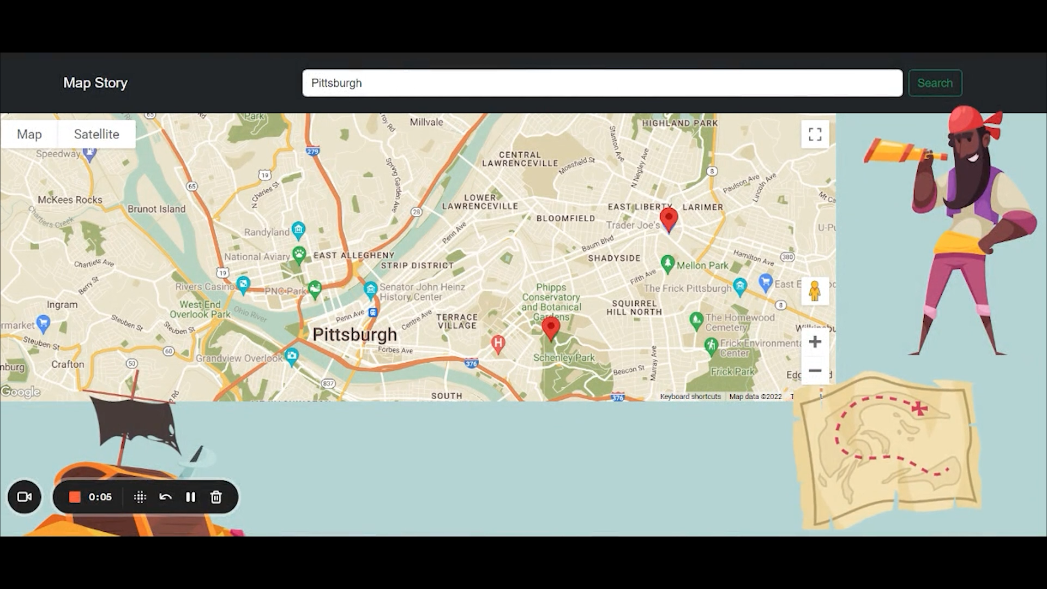
Task: Toggle the camera icon button
Action: (25, 497)
